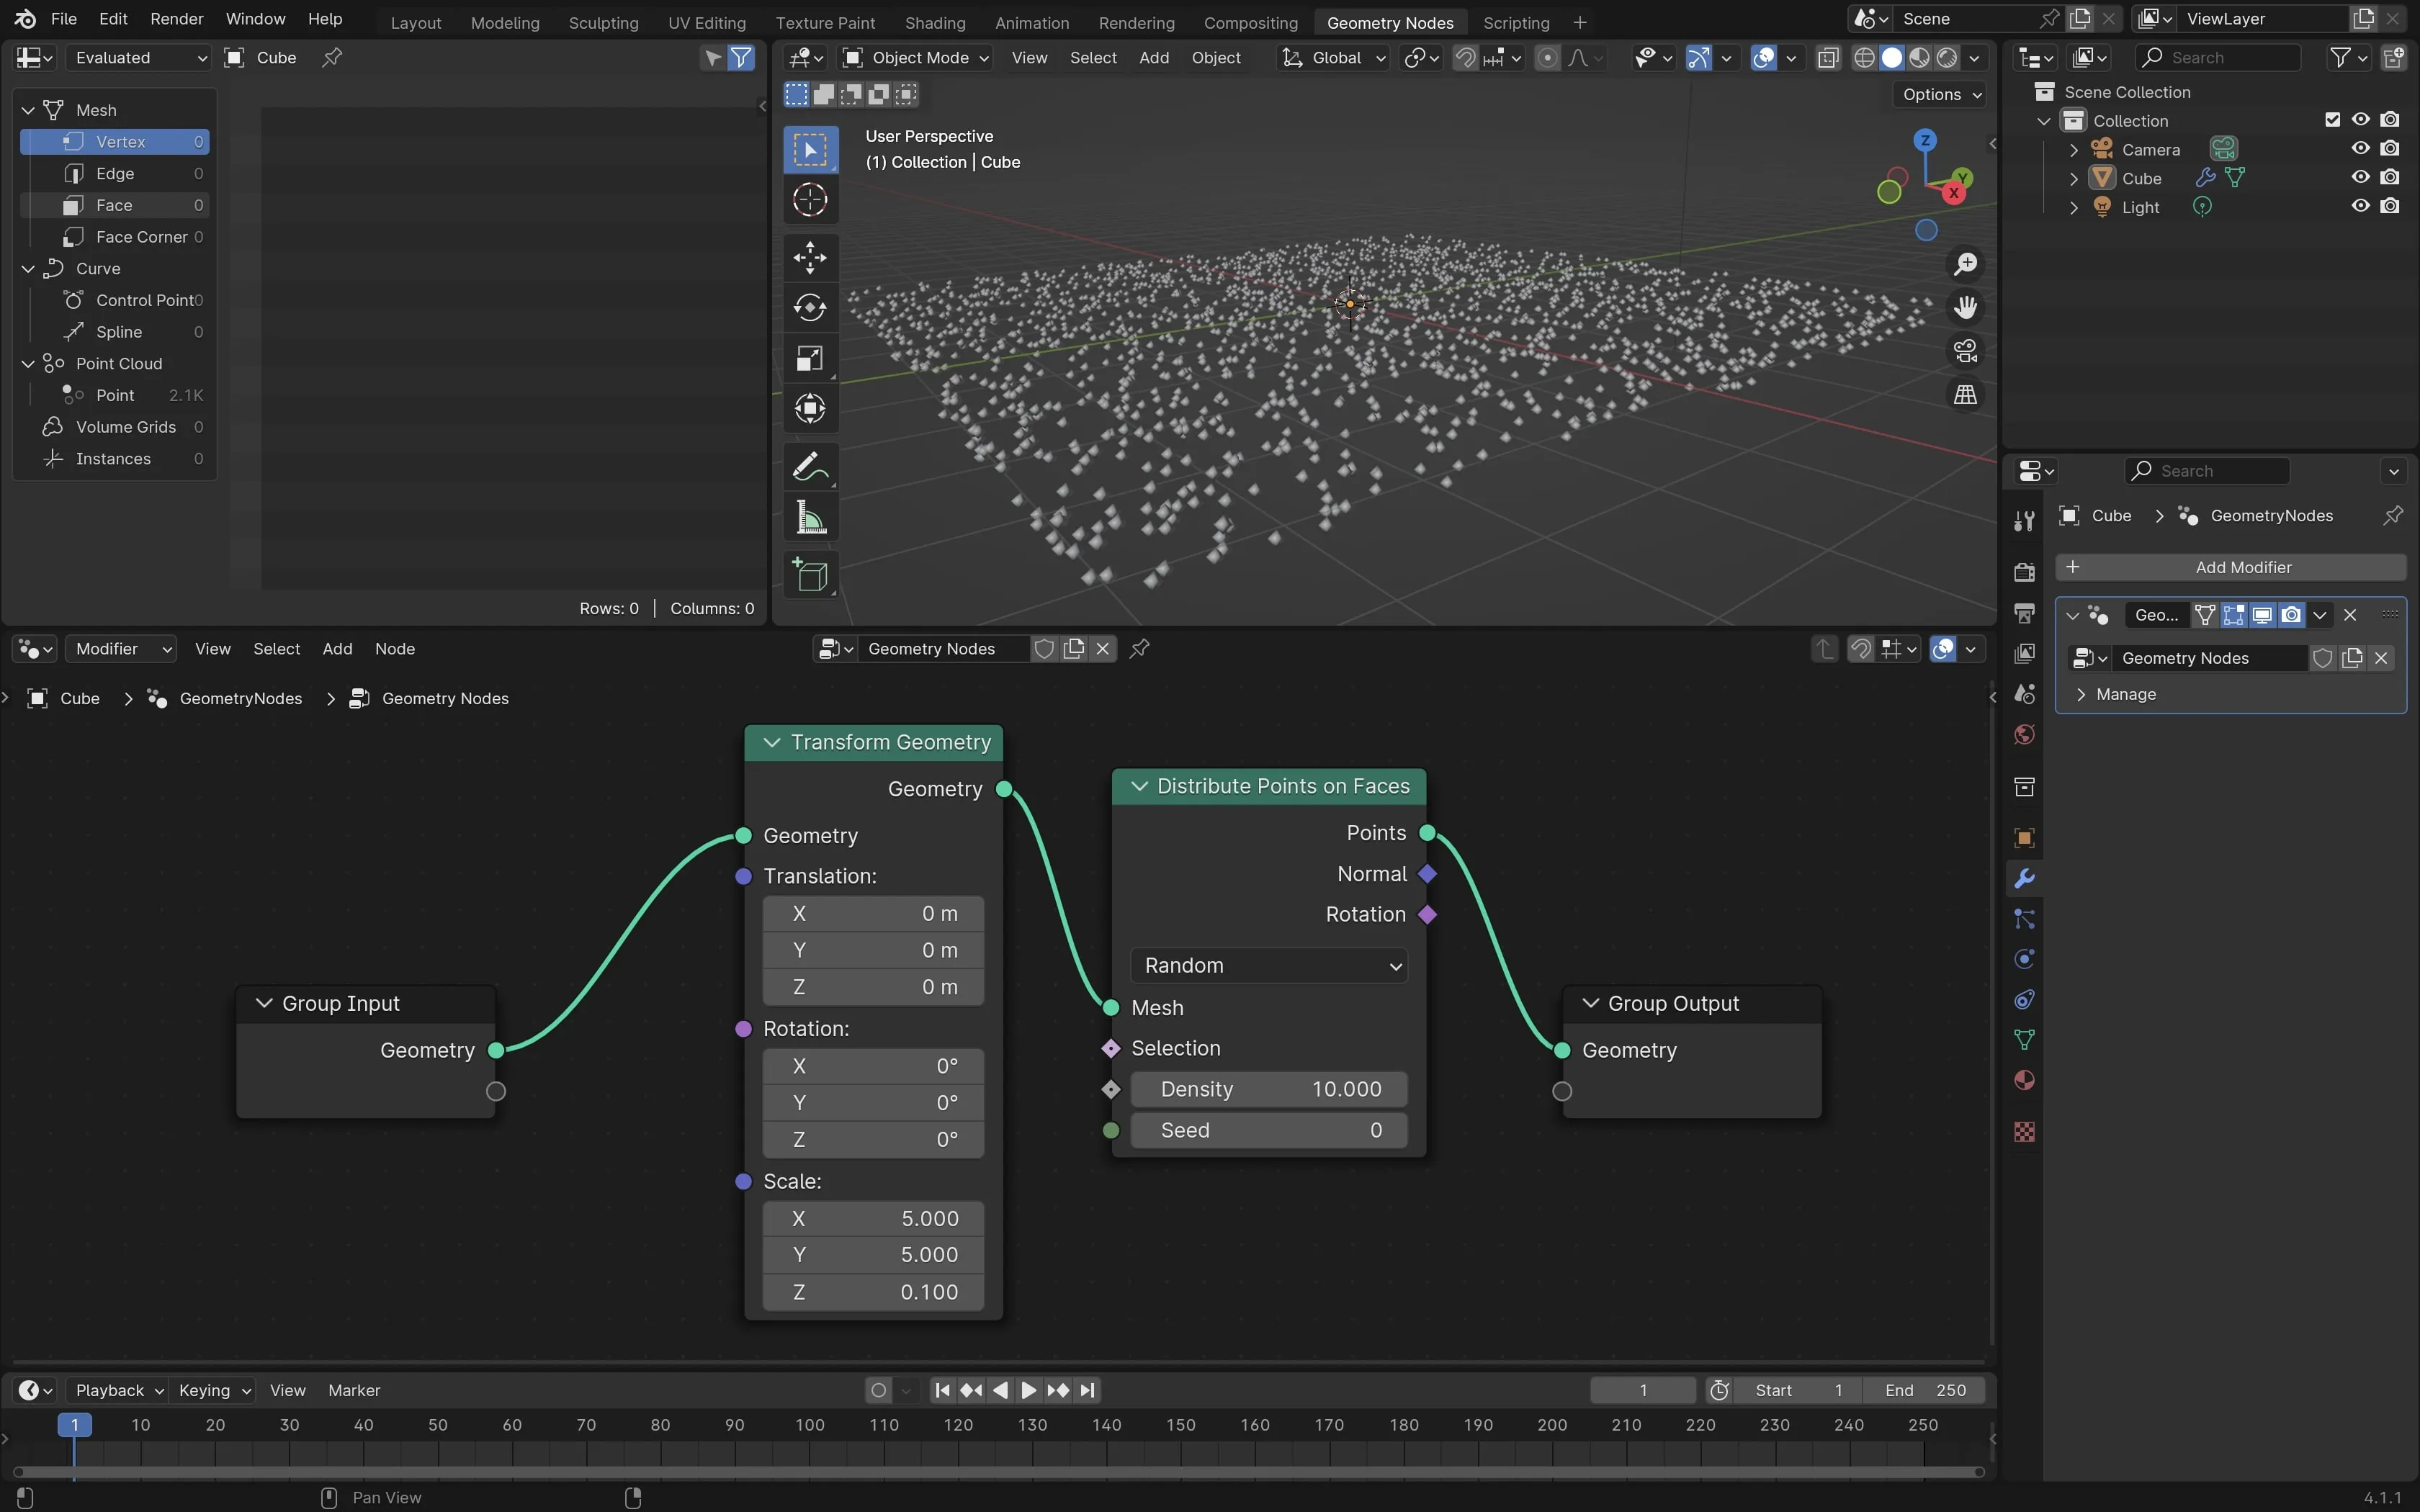Click the Density value slider field
Screen dimensions: 2420x1512
(1268, 1089)
